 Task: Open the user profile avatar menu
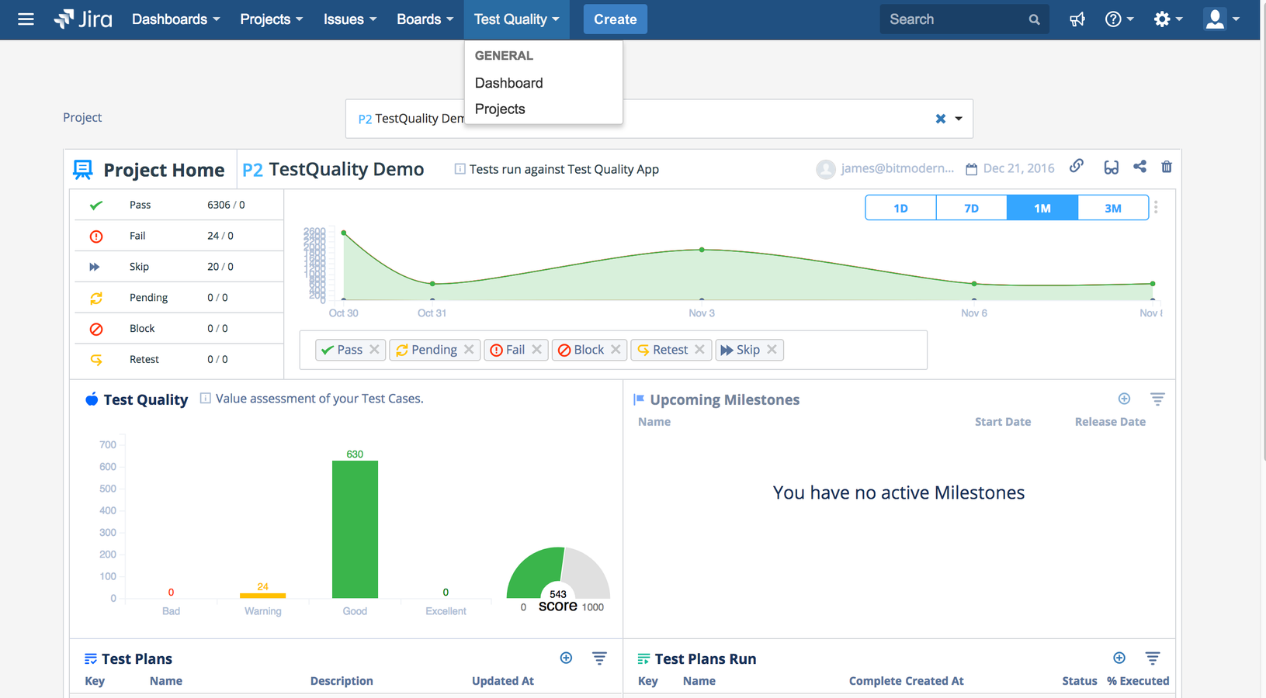pyautogui.click(x=1222, y=19)
